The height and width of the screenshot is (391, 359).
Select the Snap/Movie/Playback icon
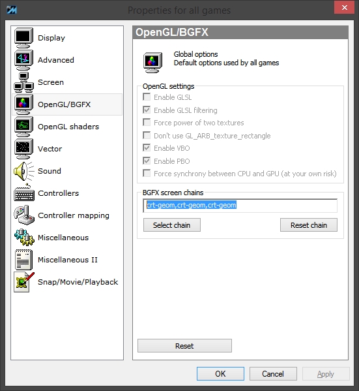click(24, 282)
